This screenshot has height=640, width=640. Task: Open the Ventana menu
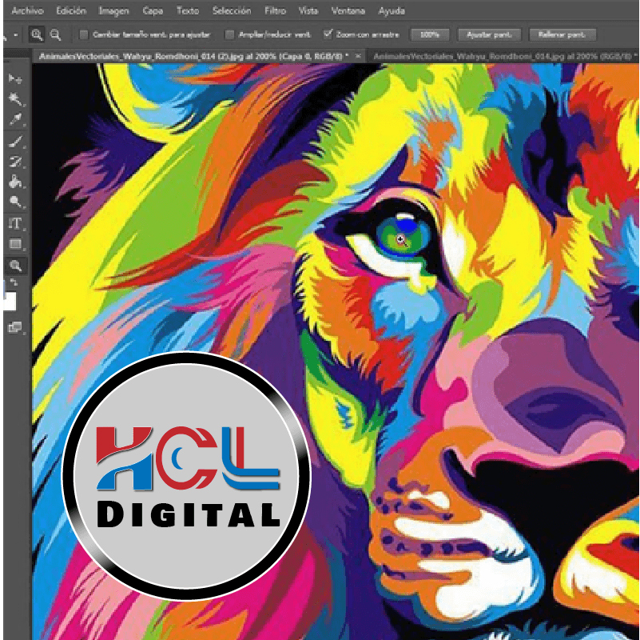tap(348, 11)
